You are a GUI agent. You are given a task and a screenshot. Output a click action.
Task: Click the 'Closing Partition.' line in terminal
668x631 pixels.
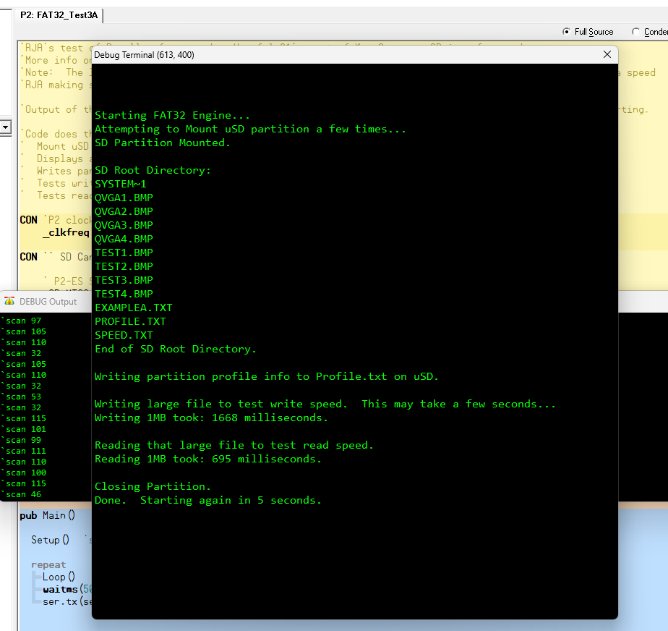click(x=153, y=486)
